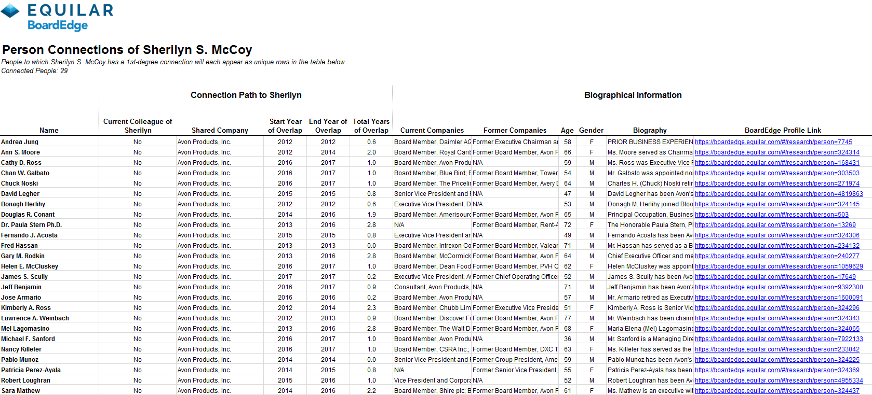Follow Robert Loughran's profile link
Image resolution: width=872 pixels, height=395 pixels.
779,380
